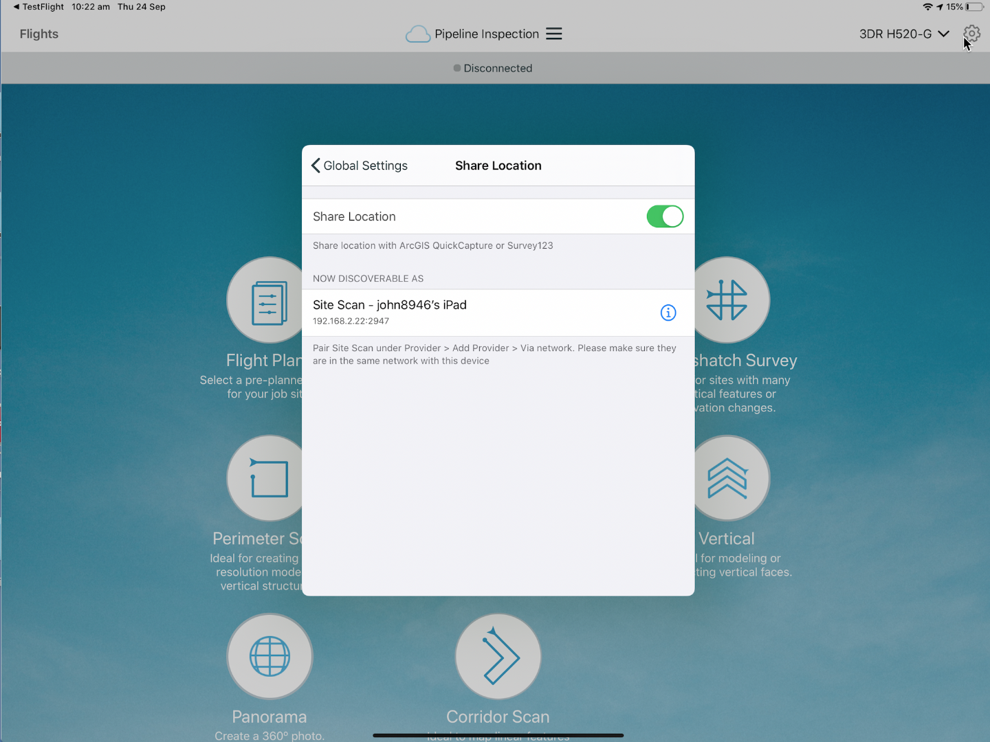
Task: Turn off the Share Location switch
Action: [665, 216]
